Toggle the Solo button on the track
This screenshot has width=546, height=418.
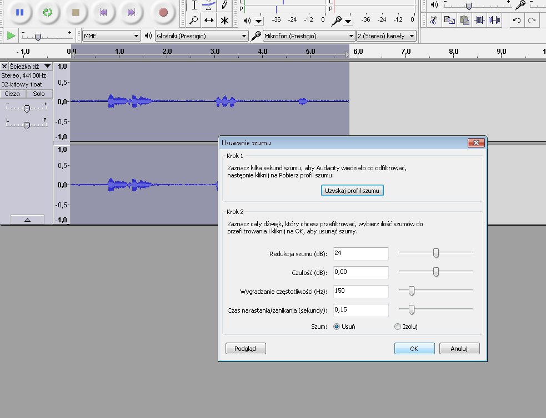point(39,94)
